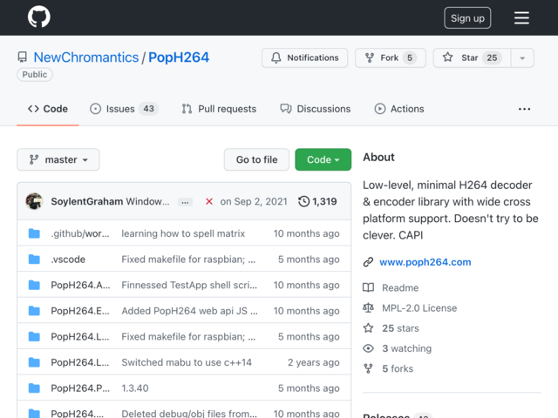
Task: Open the 3 watching link
Action: pos(407,348)
